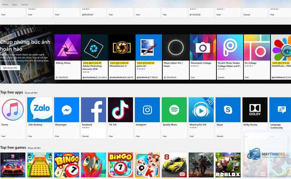Open the Tik Tok app icon
The image size is (291, 179).
pyautogui.click(x=120, y=110)
